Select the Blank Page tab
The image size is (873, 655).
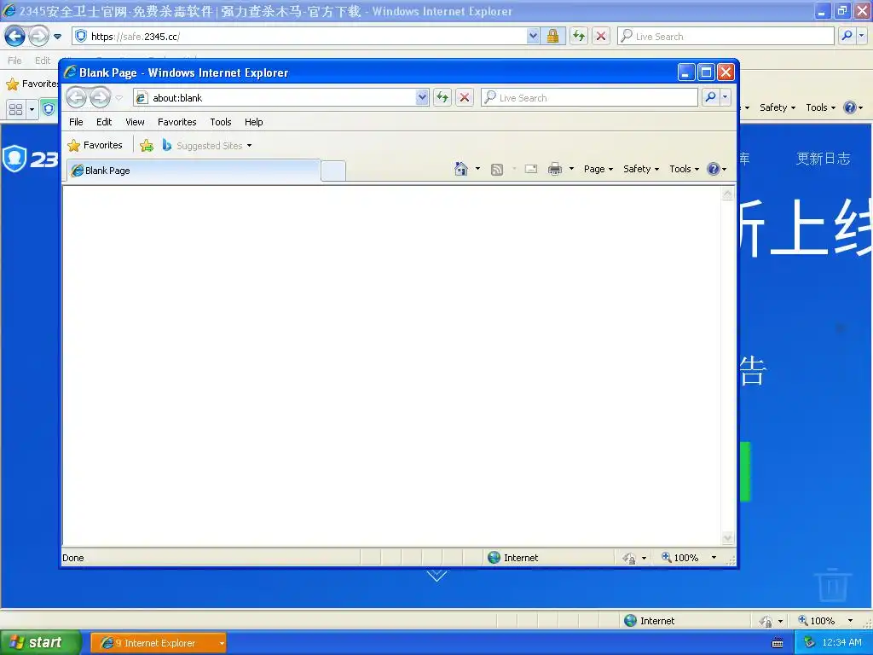(194, 171)
